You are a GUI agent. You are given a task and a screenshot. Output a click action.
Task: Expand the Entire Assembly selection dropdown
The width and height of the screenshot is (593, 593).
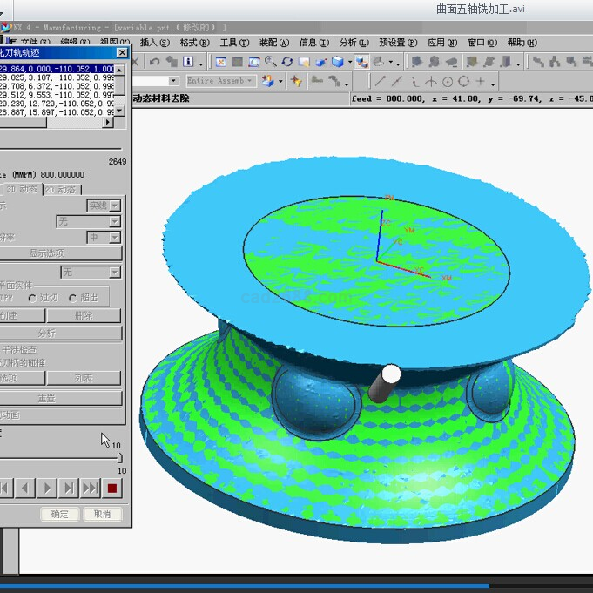[250, 81]
